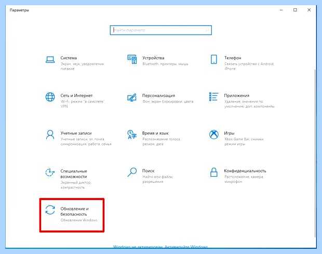
Task: Click the vertical scrollbar on the right
Action: coord(315,152)
